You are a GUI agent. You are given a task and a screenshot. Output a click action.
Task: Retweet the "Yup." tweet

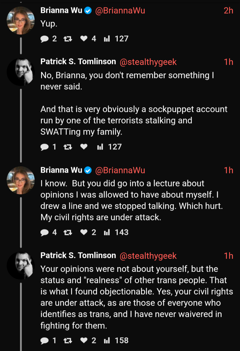(x=67, y=39)
